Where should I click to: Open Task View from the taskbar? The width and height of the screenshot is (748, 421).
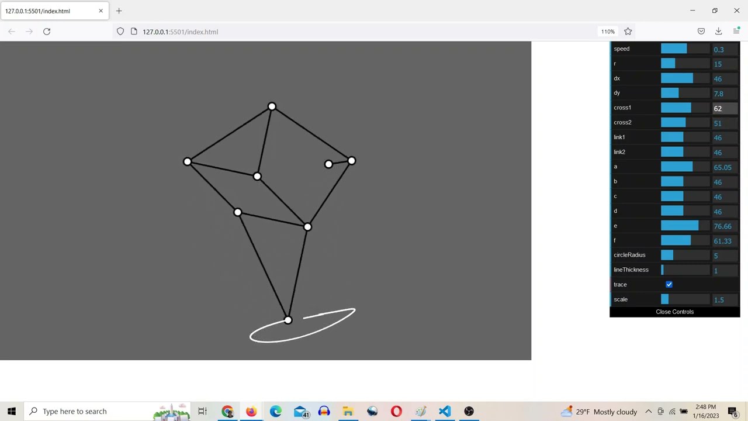pyautogui.click(x=202, y=411)
